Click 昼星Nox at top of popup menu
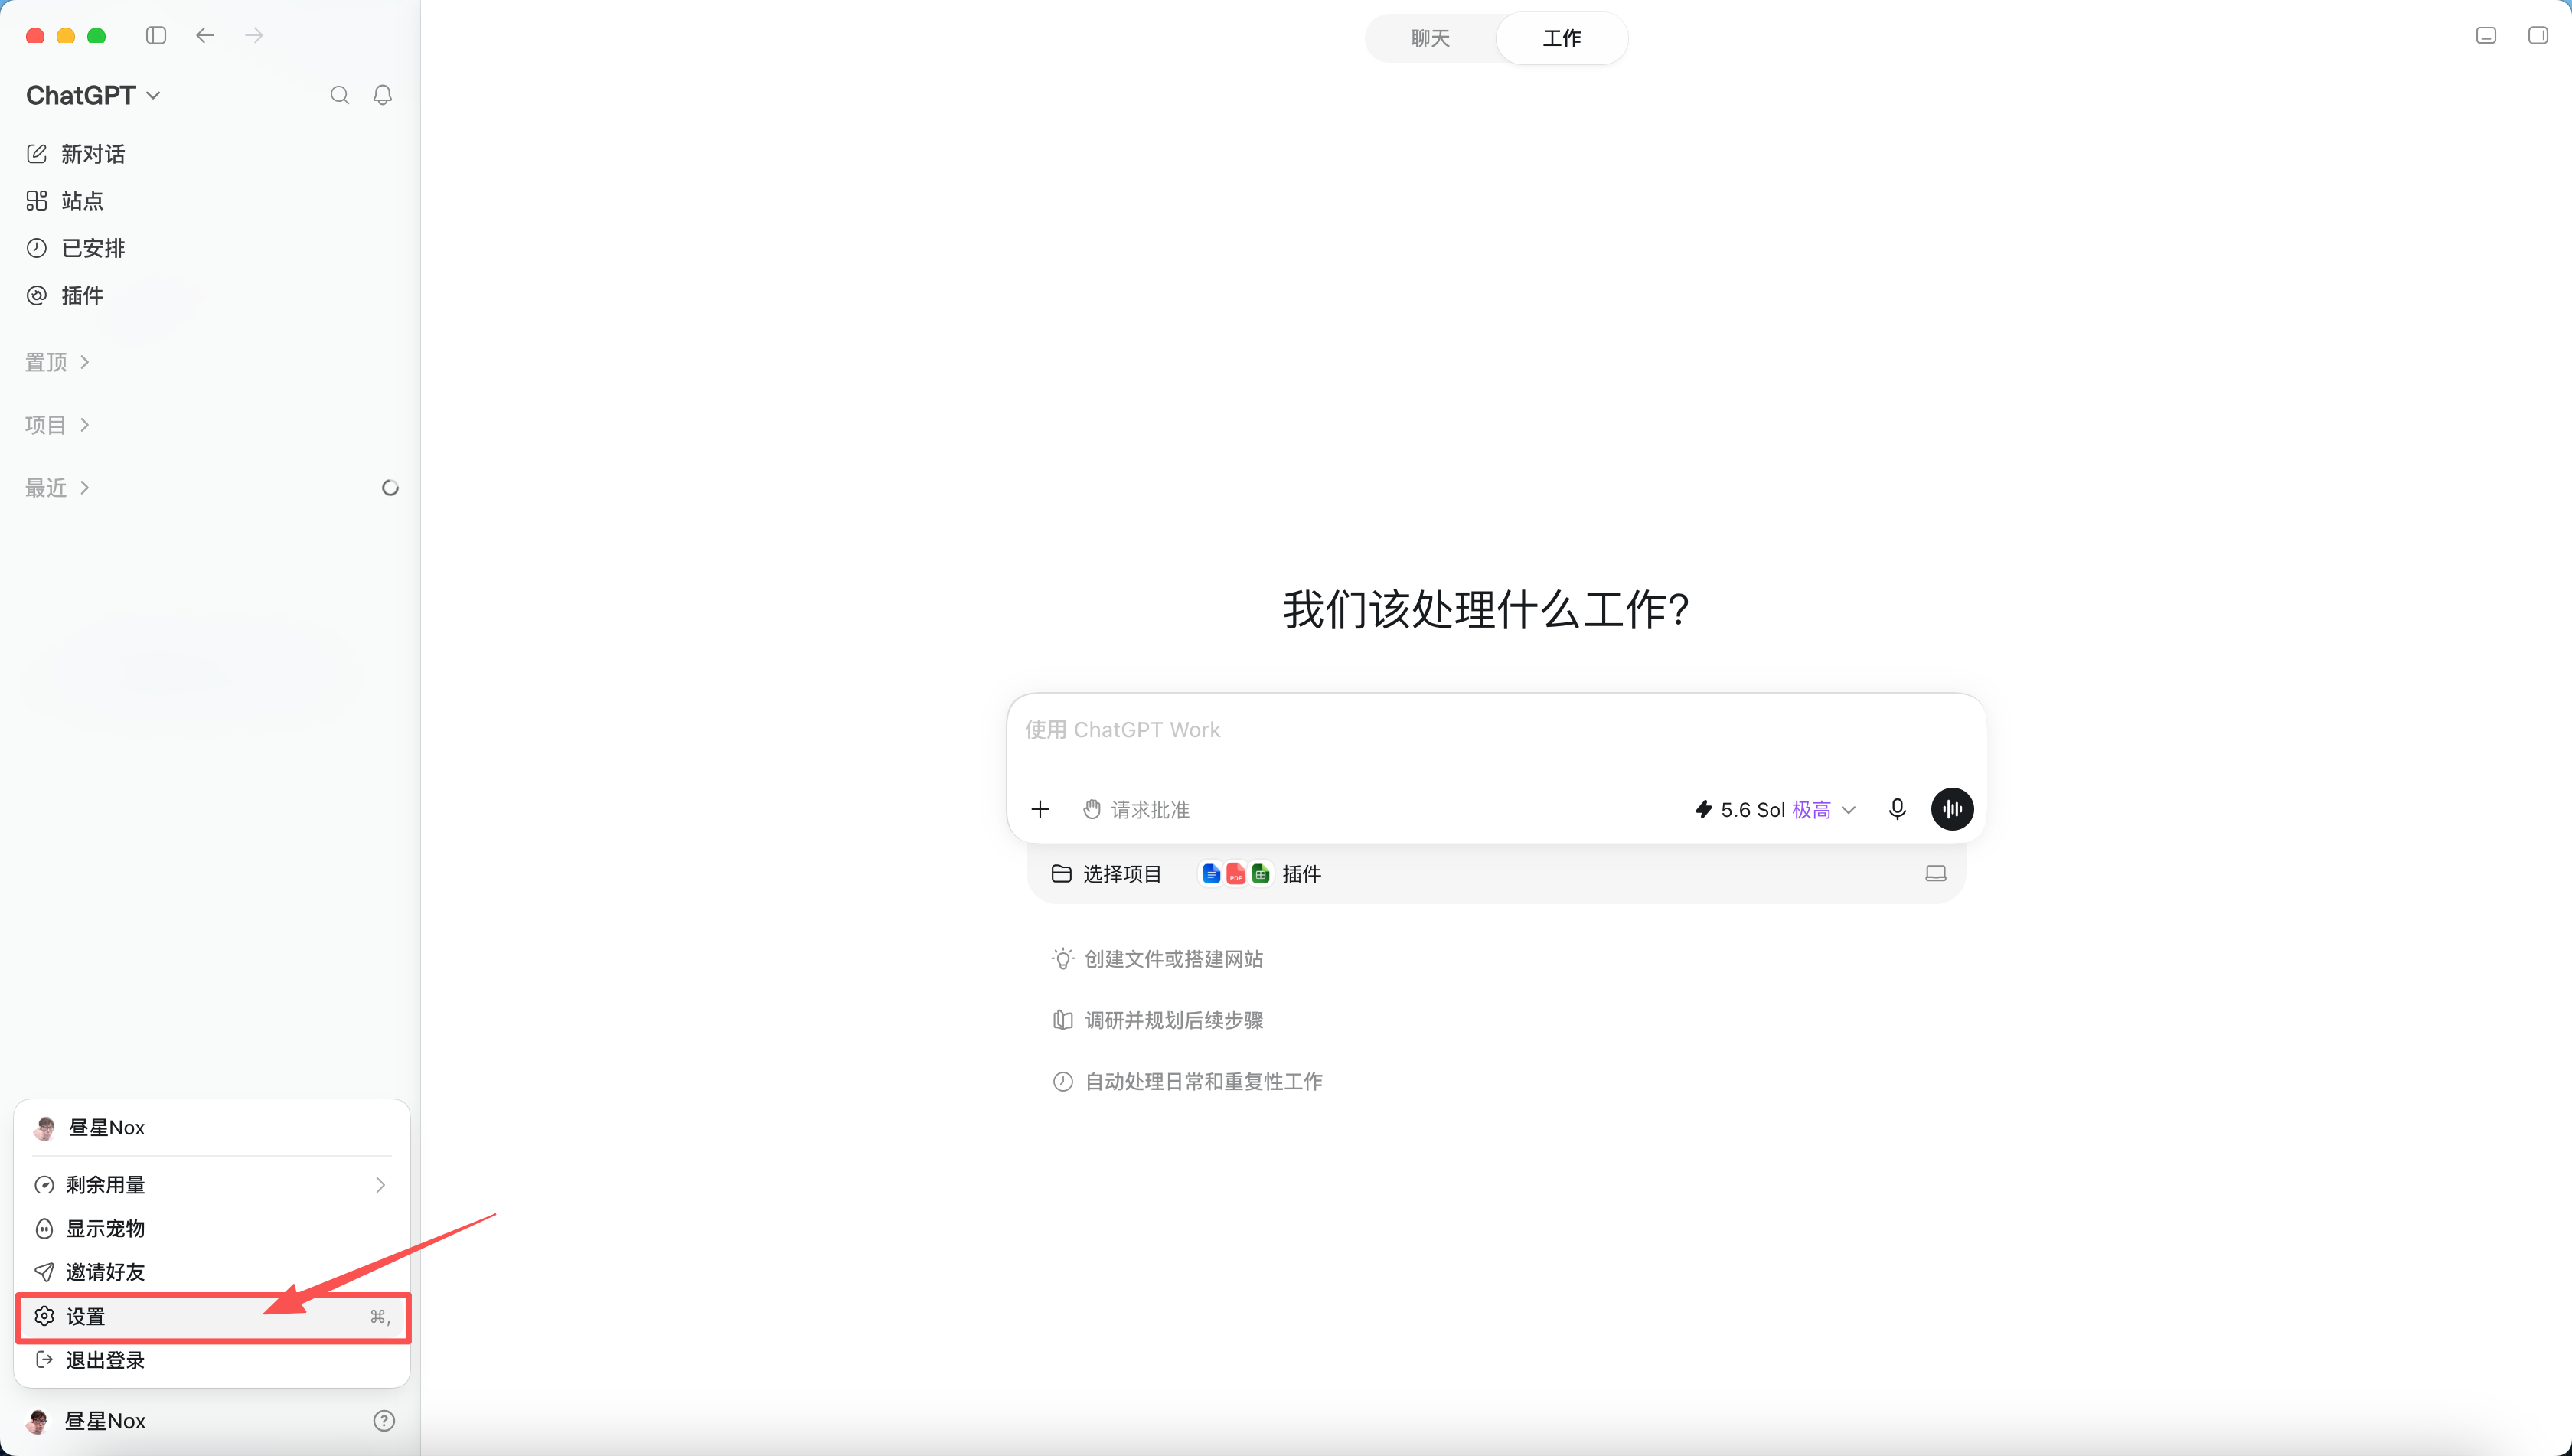The height and width of the screenshot is (1456, 2572). 212,1127
